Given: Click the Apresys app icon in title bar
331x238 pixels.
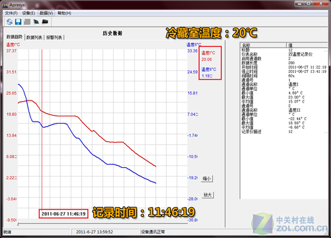Looking at the screenshot, I should click(x=5, y=5).
